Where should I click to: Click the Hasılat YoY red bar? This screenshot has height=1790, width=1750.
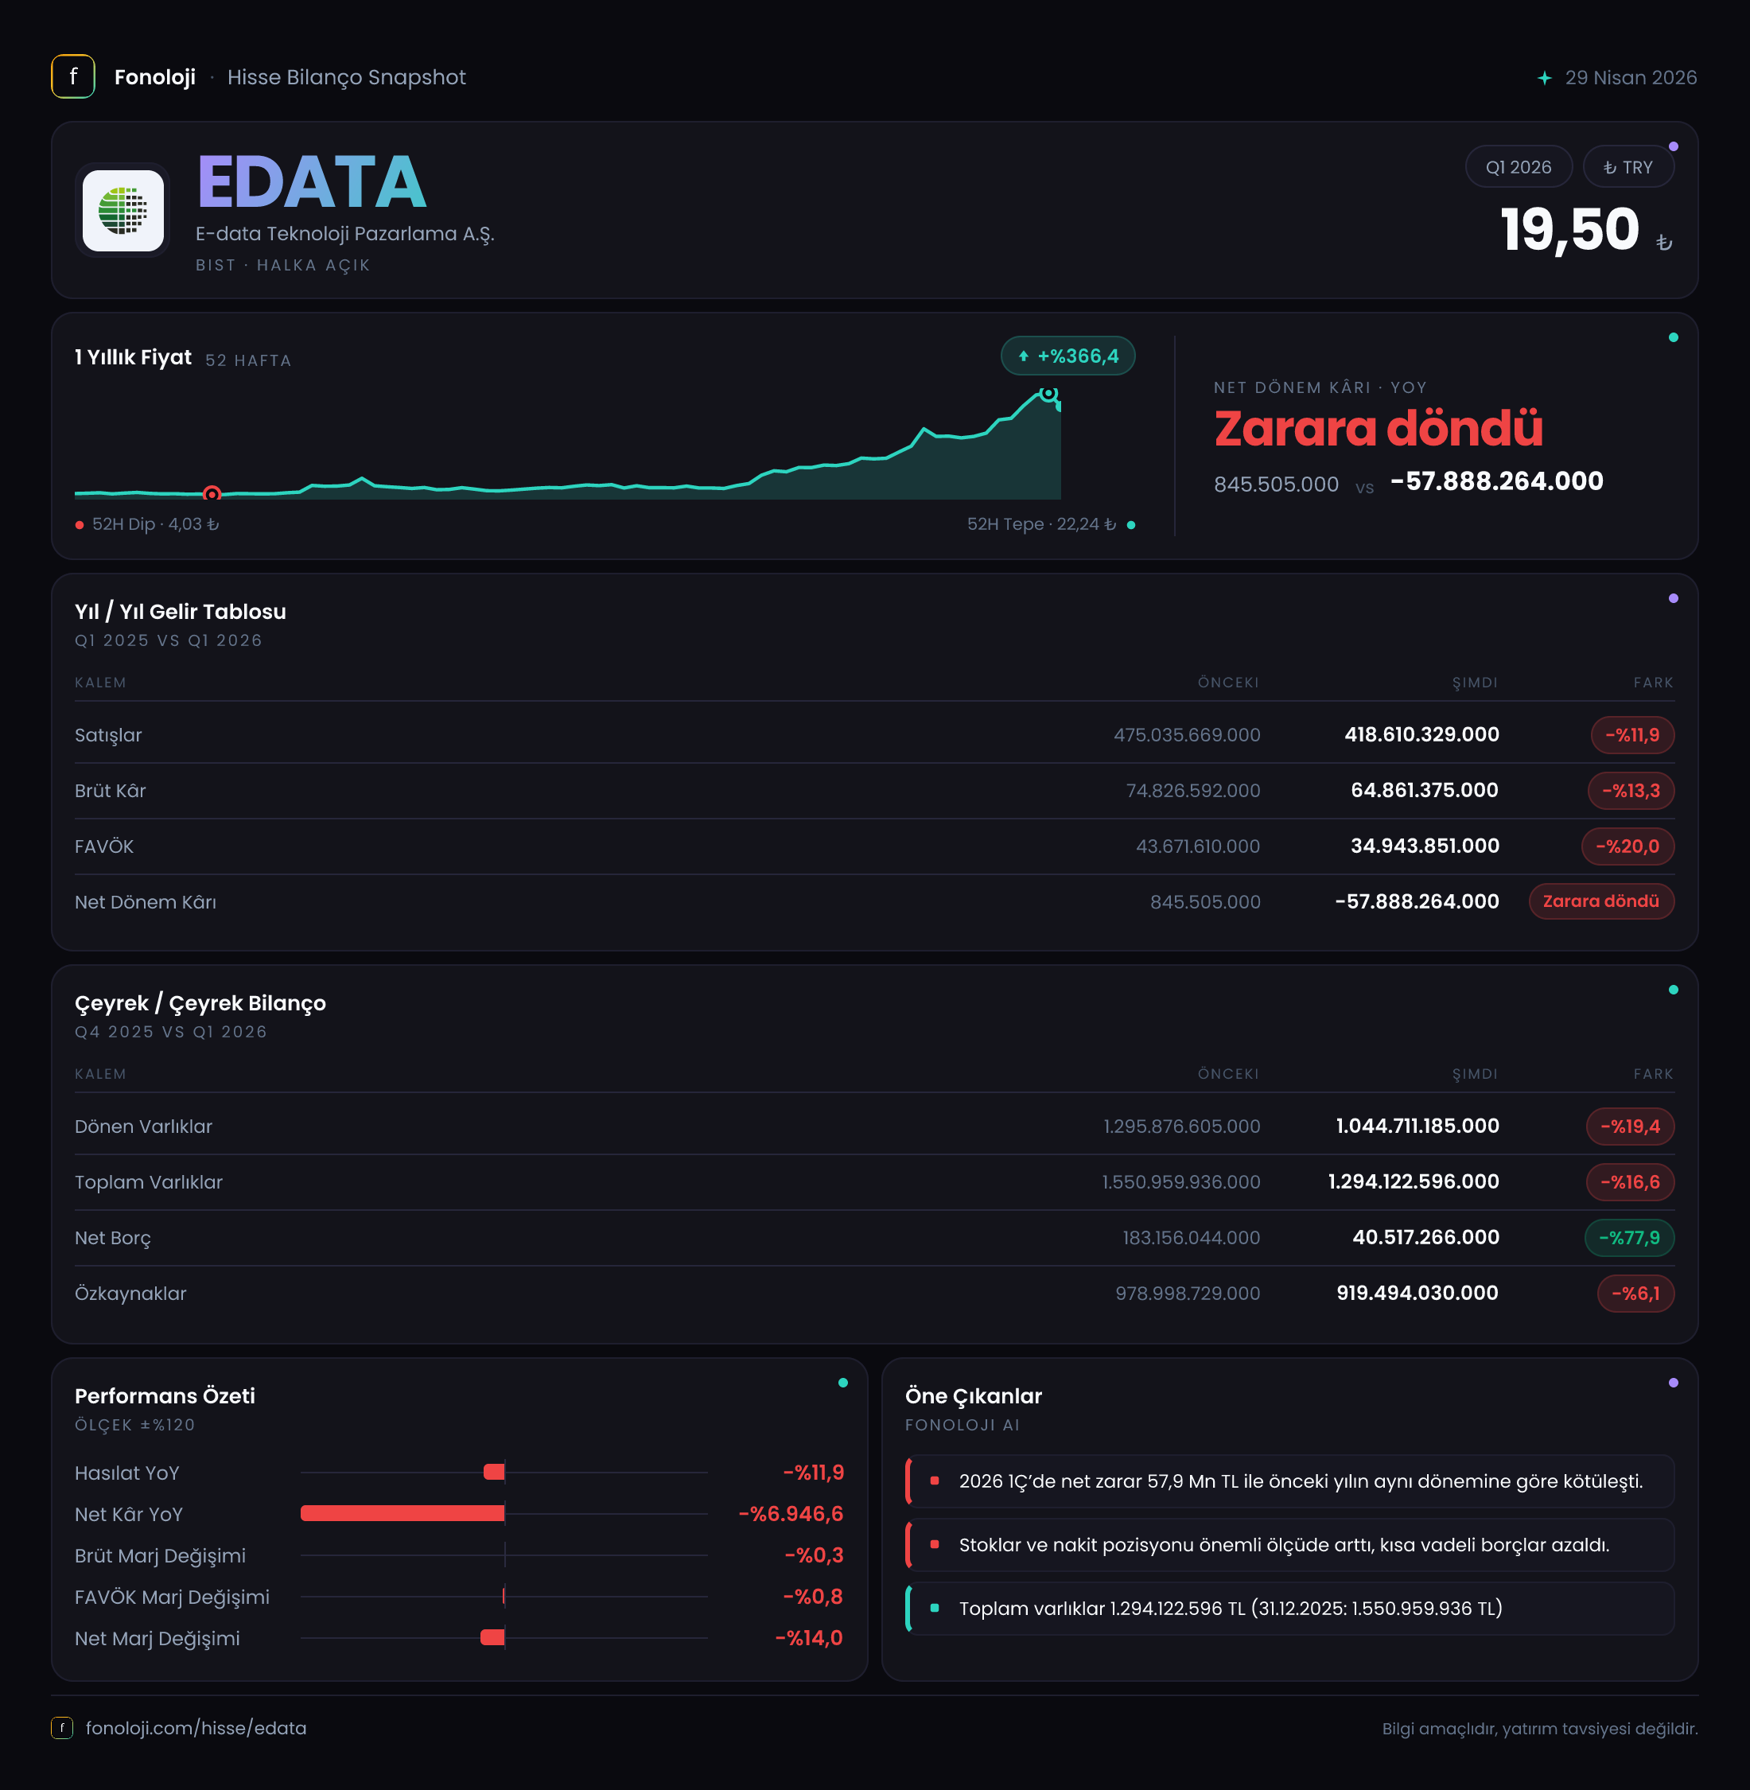pos(495,1472)
